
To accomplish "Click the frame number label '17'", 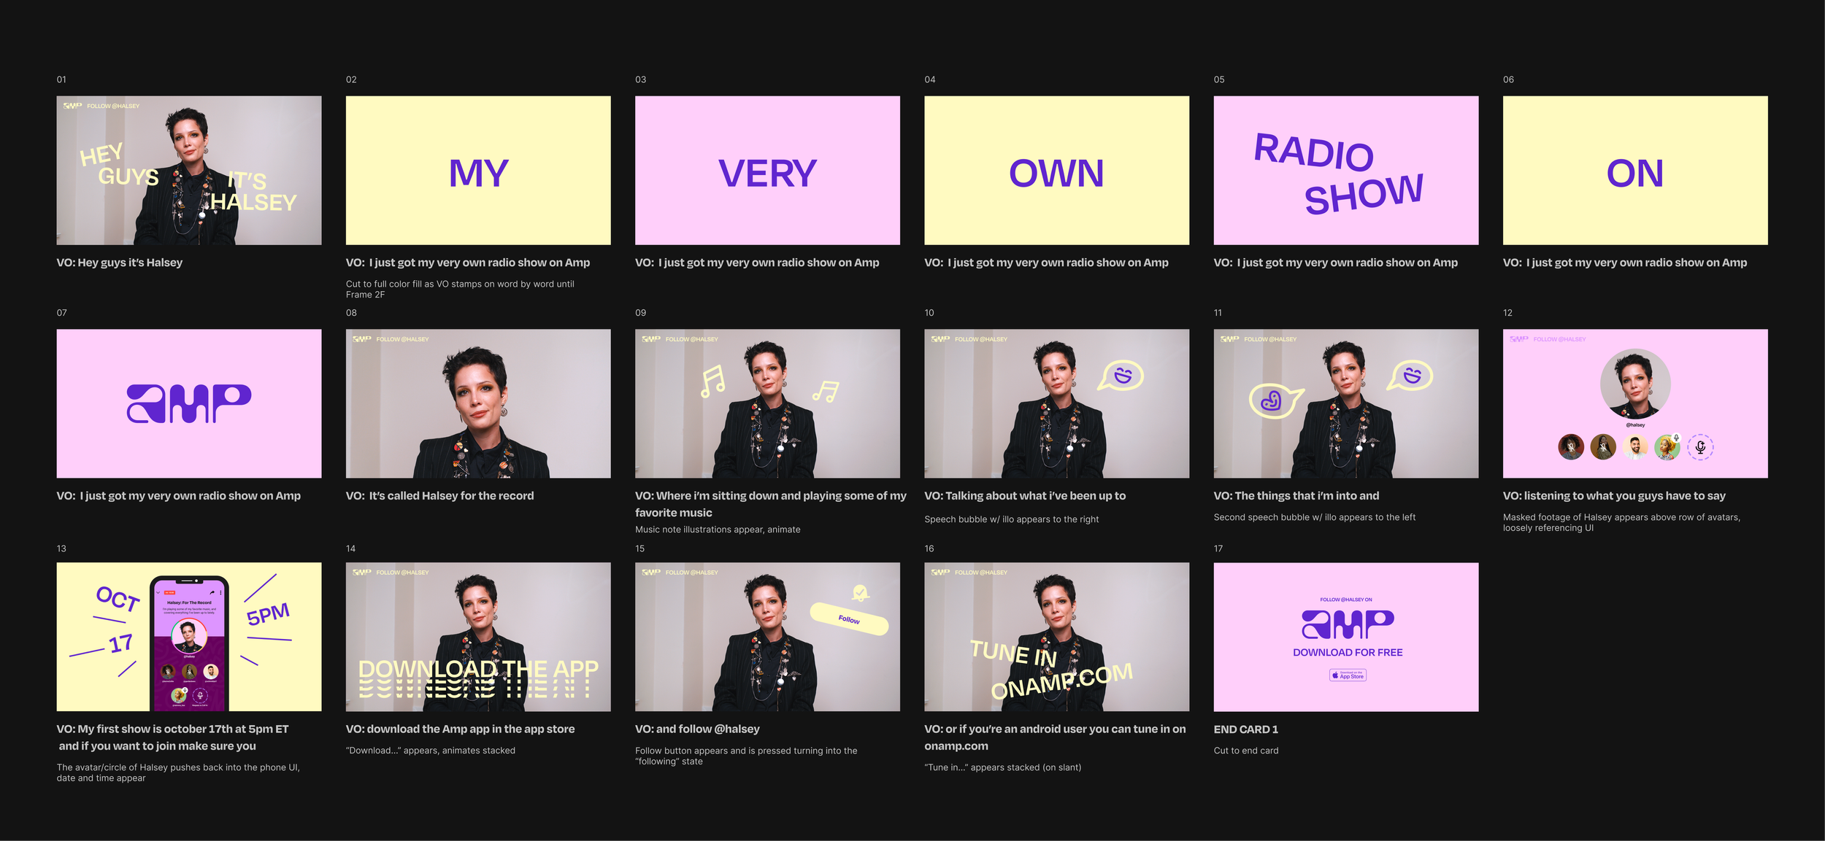I will pos(1218,549).
